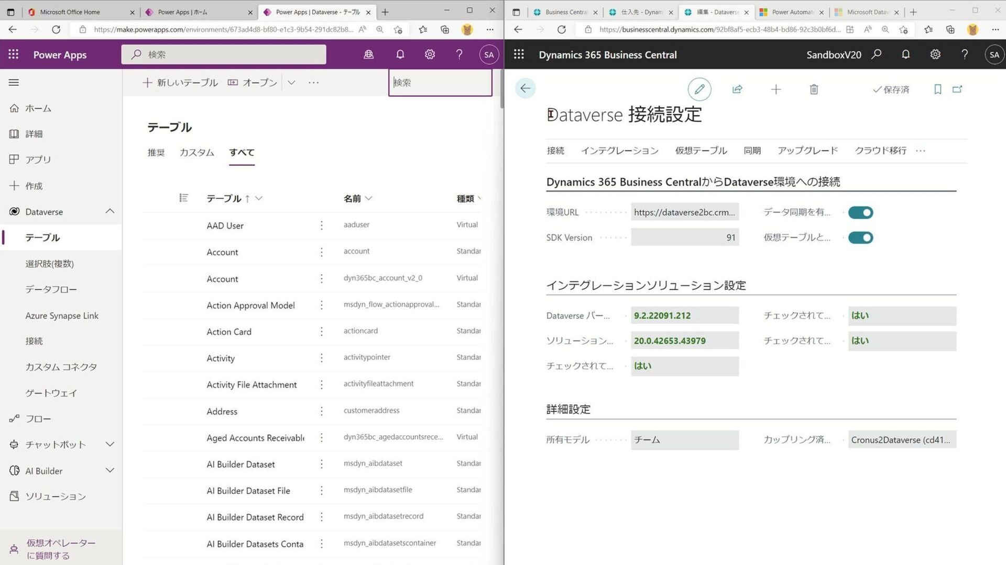
Task: Click the plus new record icon in Business Central
Action: pyautogui.click(x=776, y=89)
